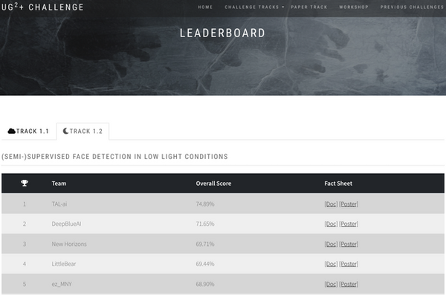Navigate to the Workshop page

click(354, 7)
